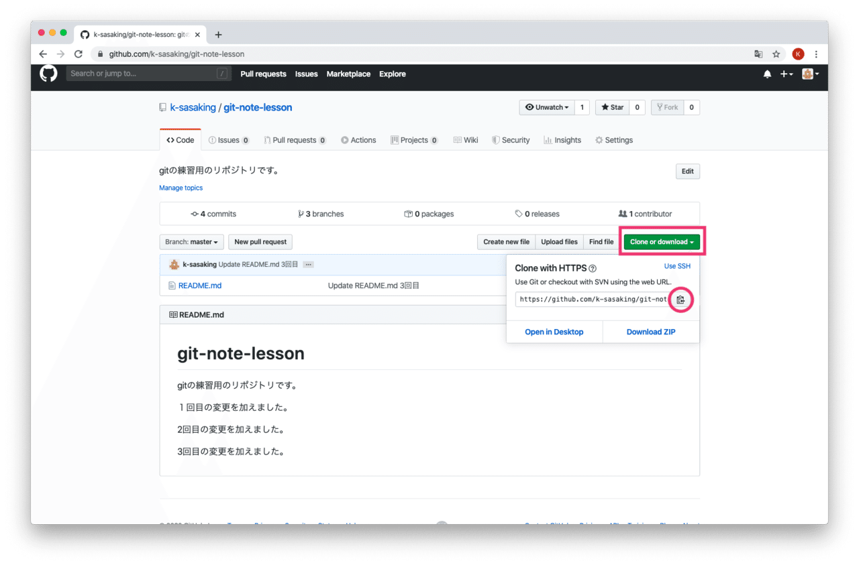View 0 packages

(x=429, y=214)
